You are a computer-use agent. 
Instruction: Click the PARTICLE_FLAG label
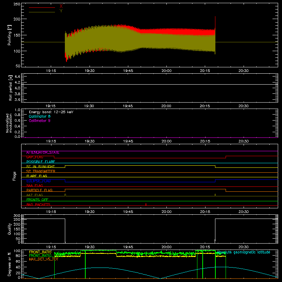pos(39,190)
